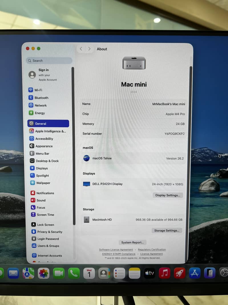Image resolution: width=228 pixels, height=305 pixels.
Task: Click the Mac mini device image
Action: 134,63
